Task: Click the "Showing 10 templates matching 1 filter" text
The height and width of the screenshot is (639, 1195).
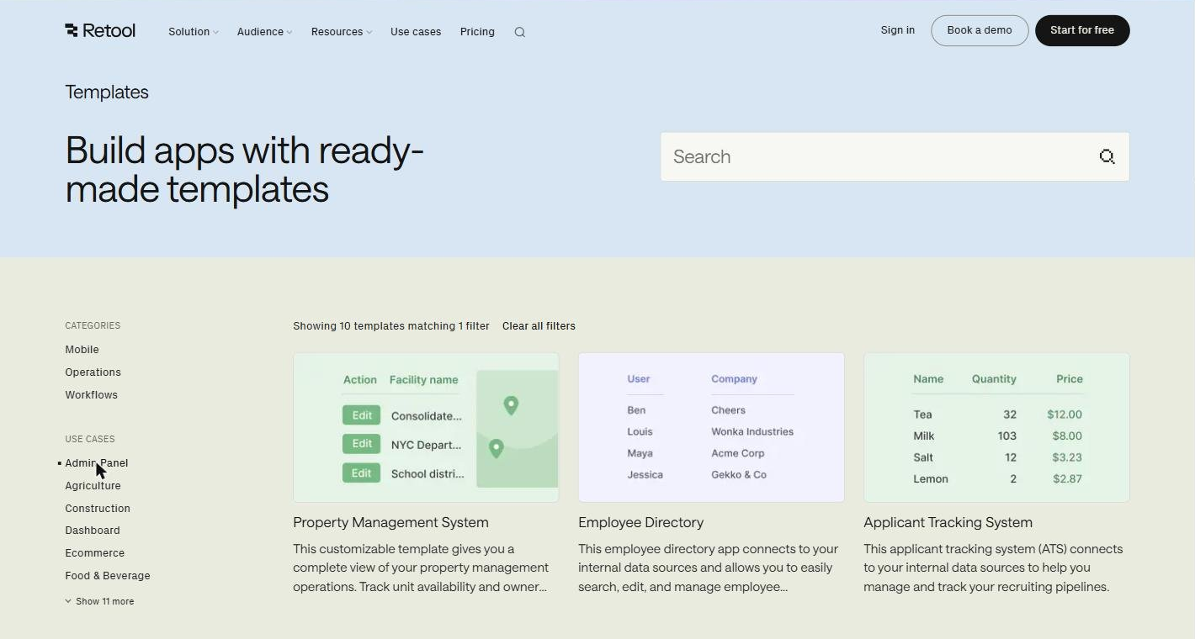Action: coord(391,326)
